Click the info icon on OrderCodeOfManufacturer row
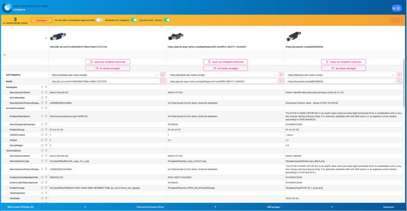The height and width of the screenshot is (211, 407). coord(42,182)
